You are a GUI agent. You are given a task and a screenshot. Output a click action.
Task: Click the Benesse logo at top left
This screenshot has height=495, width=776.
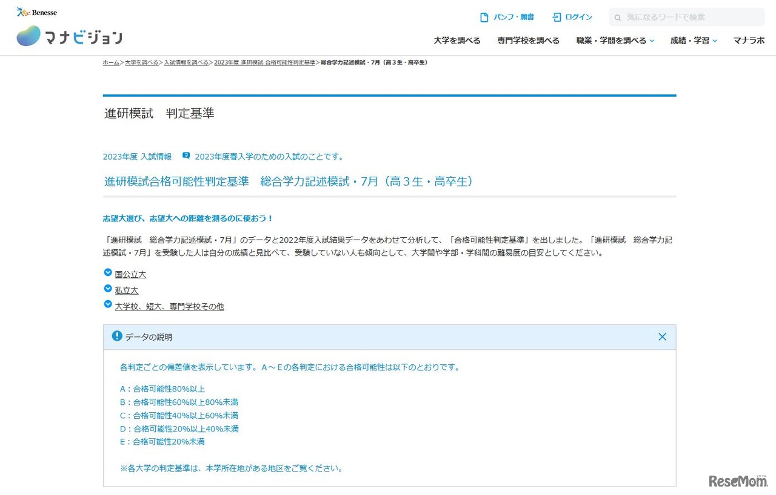(36, 11)
